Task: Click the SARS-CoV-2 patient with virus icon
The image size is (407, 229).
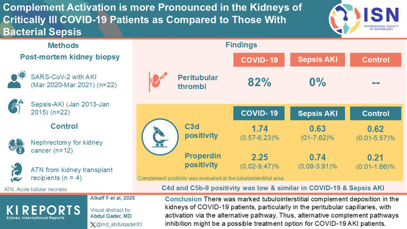Action: tap(17, 80)
